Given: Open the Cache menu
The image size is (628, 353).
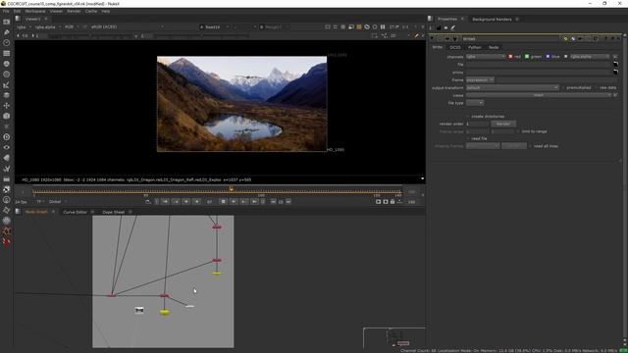Looking at the screenshot, I should [91, 11].
